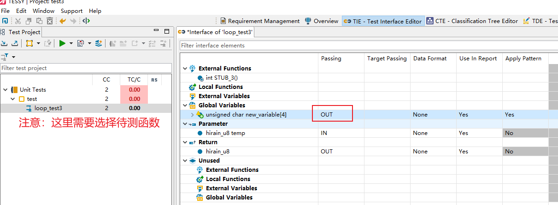Click the blue stacked layers toolbar icon

pos(98,43)
